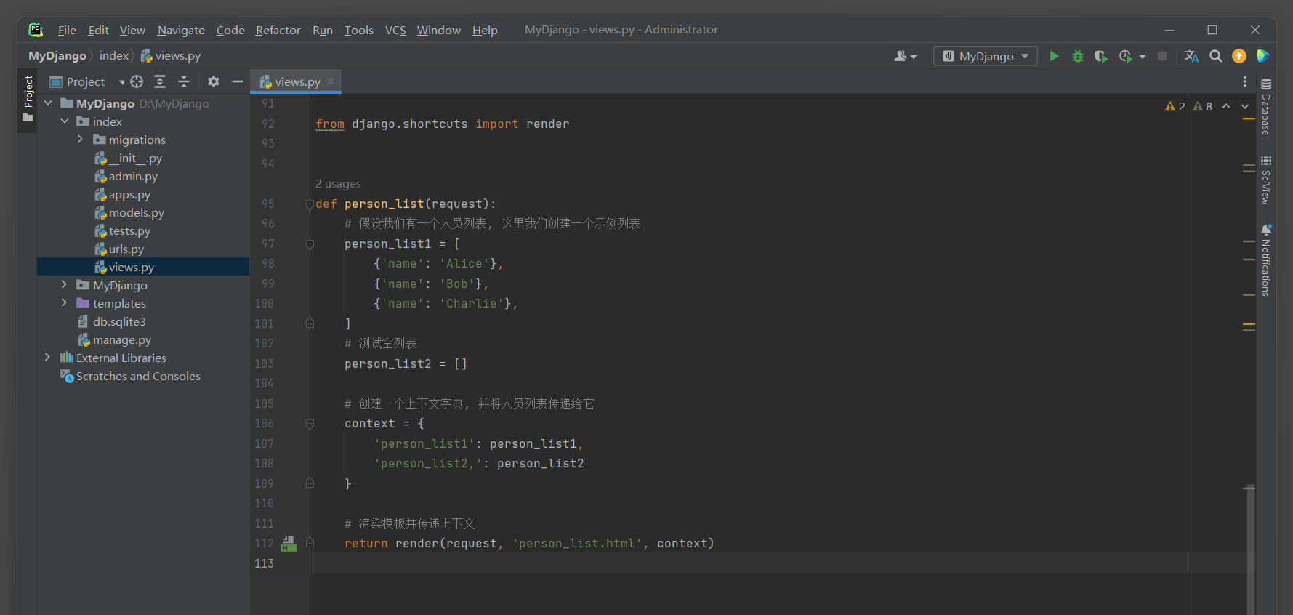This screenshot has height=615, width=1293.
Task: Fold the context dictionary at line 106
Action: click(310, 424)
